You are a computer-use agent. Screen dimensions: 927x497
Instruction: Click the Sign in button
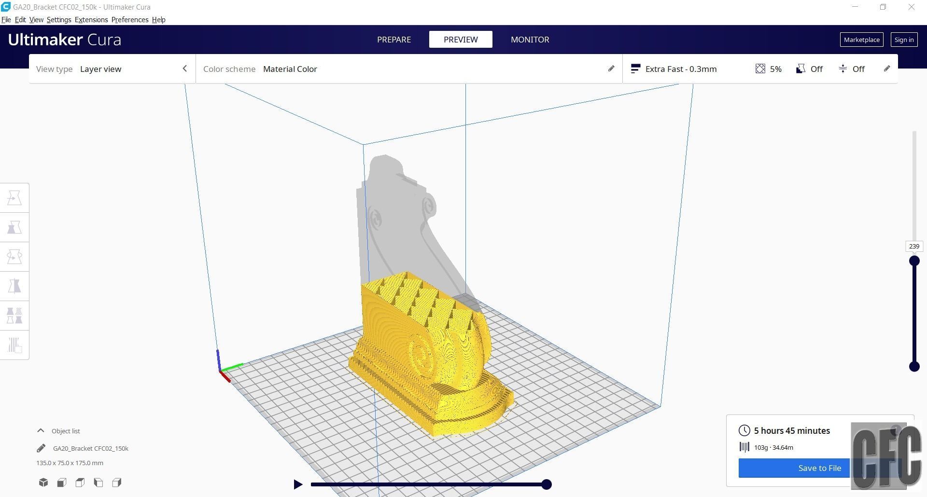pyautogui.click(x=904, y=40)
